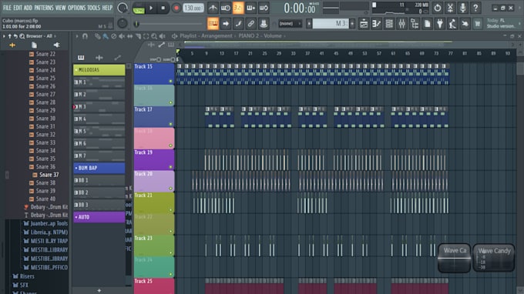
Task: Open the FILE menu
Action: (x=7, y=8)
